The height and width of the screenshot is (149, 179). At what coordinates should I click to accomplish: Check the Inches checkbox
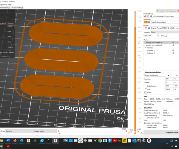click(145, 92)
